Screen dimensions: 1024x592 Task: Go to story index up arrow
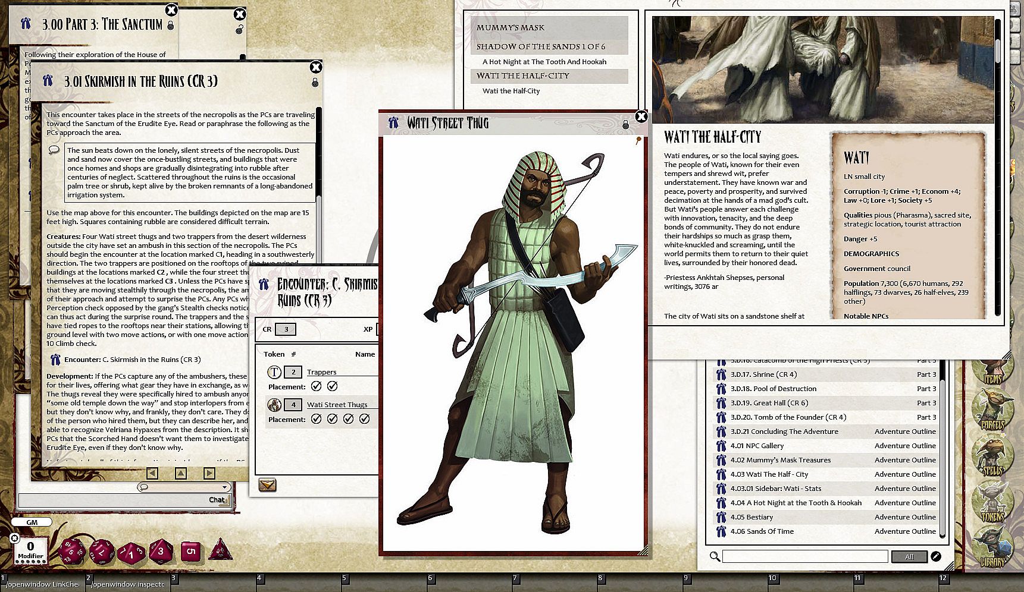tap(181, 473)
